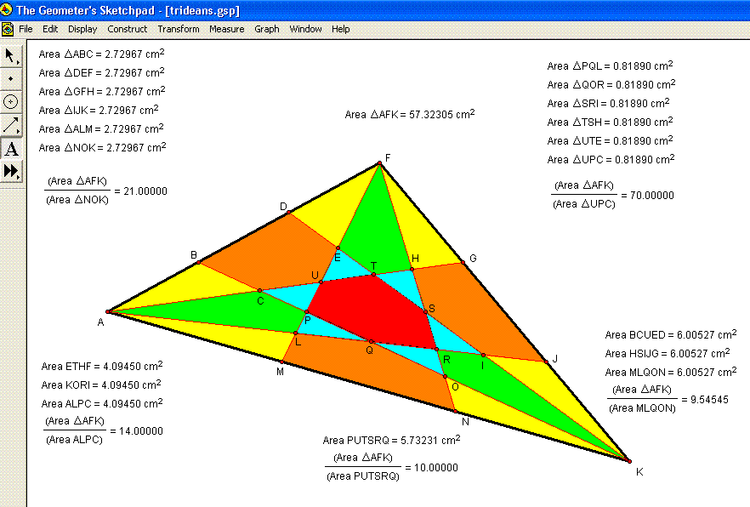Select the Point tool
Screen dimensions: 750x507
[x=11, y=79]
